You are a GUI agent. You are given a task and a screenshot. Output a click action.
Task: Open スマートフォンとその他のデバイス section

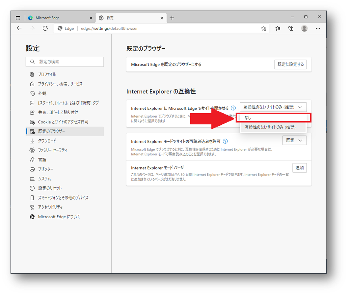(65, 198)
